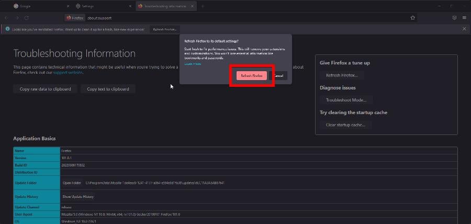
Task: Open the Firefox hamburger application menu
Action: click(464, 18)
